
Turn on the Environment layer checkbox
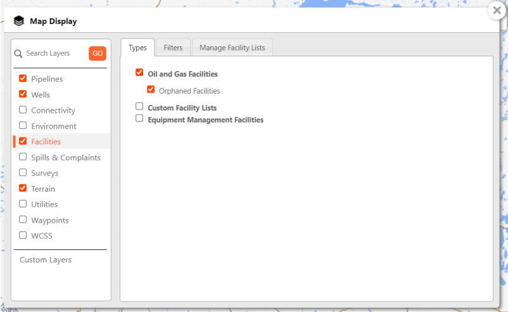(x=23, y=125)
